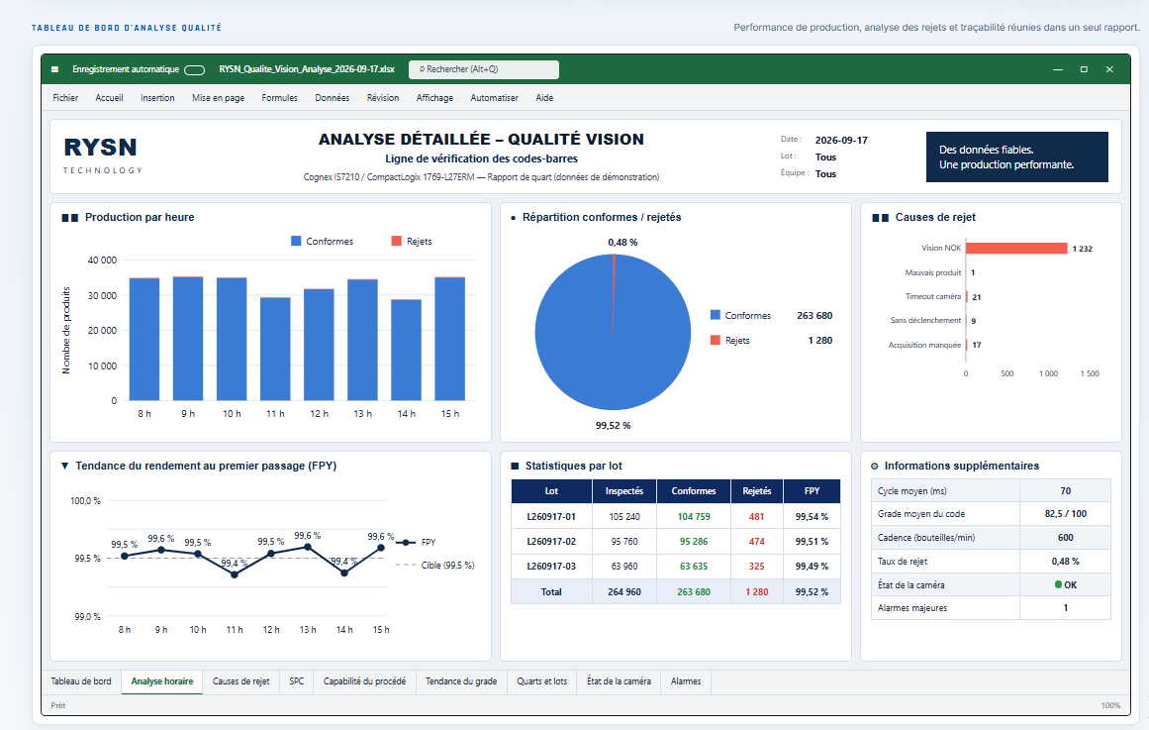Image resolution: width=1149 pixels, height=730 pixels.
Task: Click the dashed Cible (99,5 %) legend entry
Action: point(434,565)
